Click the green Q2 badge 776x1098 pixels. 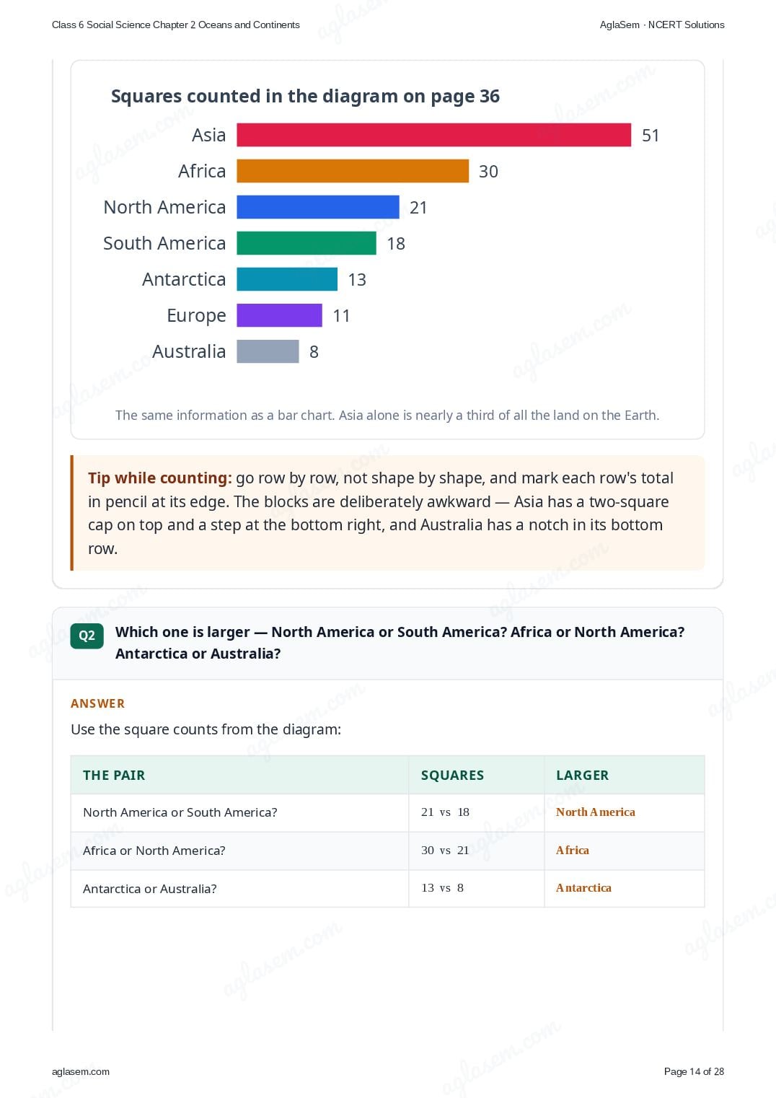(x=87, y=636)
